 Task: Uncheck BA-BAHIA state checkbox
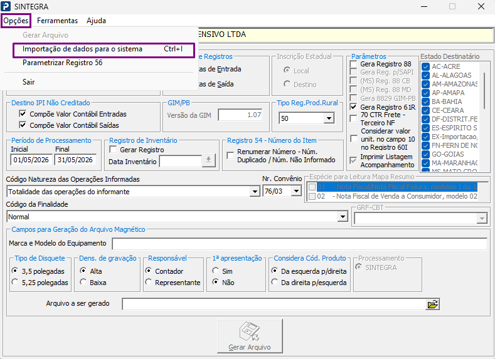(x=425, y=101)
